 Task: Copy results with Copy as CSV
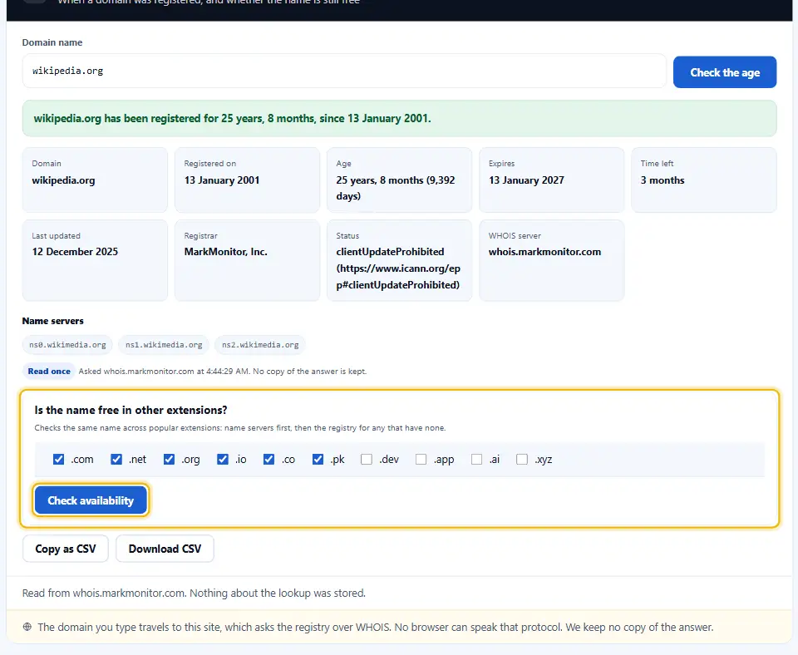[66, 549]
